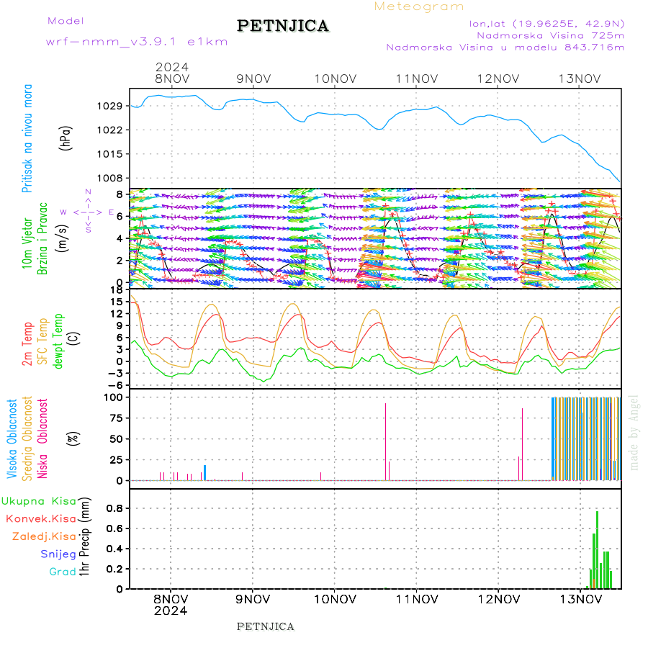Click the 'Meteogram' title at top
648x648 pixels.
click(418, 7)
